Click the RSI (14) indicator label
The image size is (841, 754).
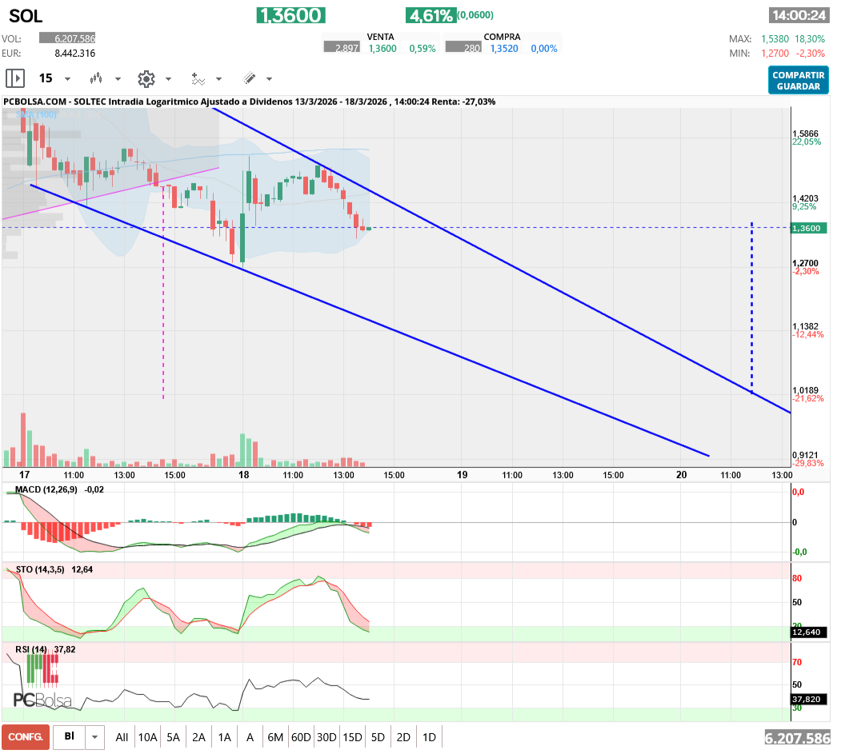[x=33, y=649]
